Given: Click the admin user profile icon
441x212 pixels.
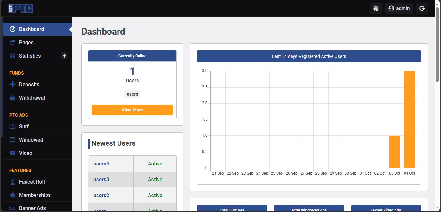Looking at the screenshot, I should (391, 8).
